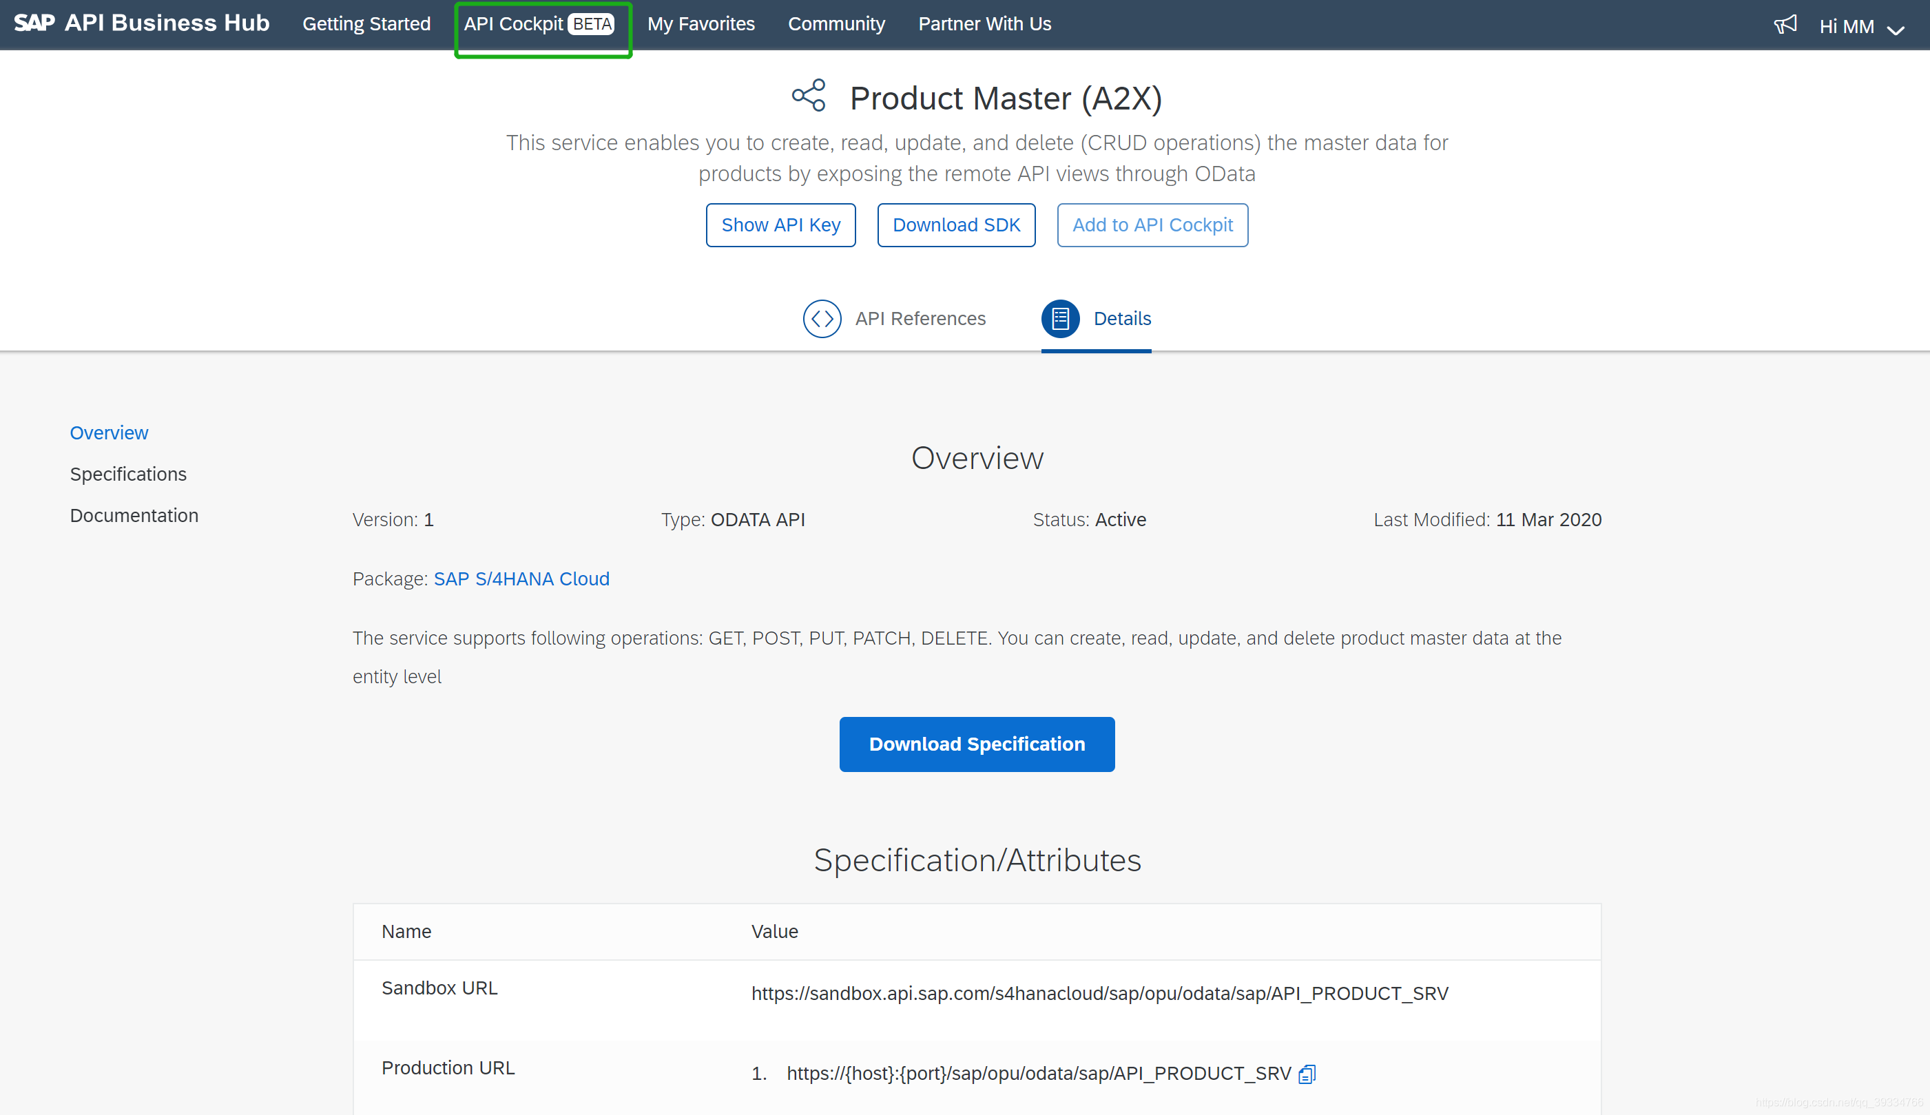The image size is (1930, 1115).
Task: Open the API Cockpit BETA menu item
Action: click(x=539, y=25)
